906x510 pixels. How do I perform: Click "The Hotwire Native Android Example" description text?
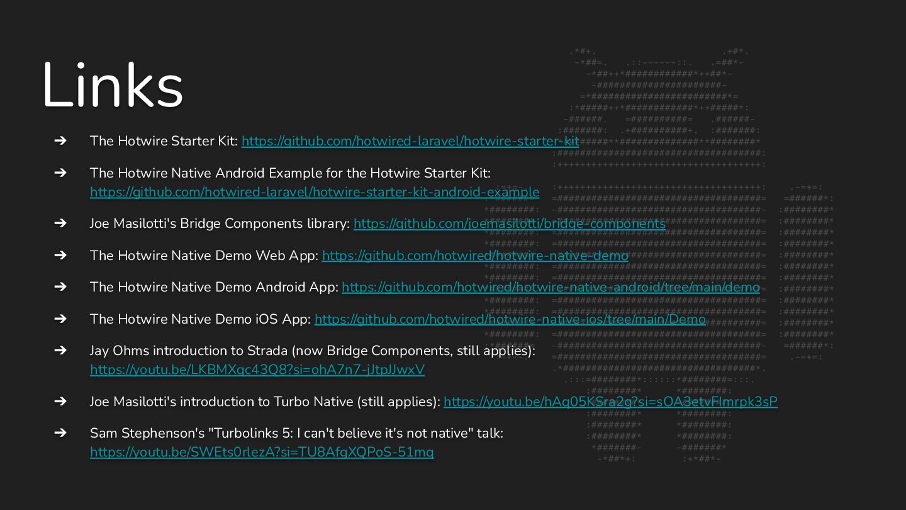coord(290,173)
